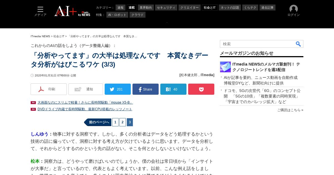334x175 pixels.
Task: Click the ご購読はこちら » link
Action: [290, 110]
